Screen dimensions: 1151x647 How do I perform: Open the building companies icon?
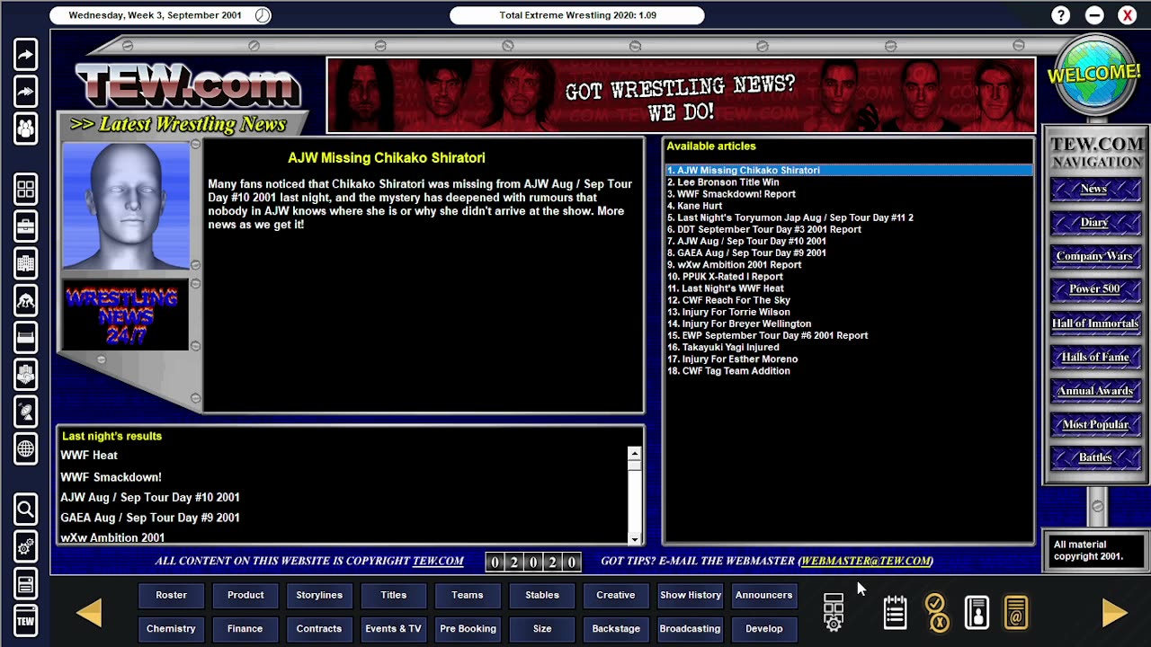point(25,263)
